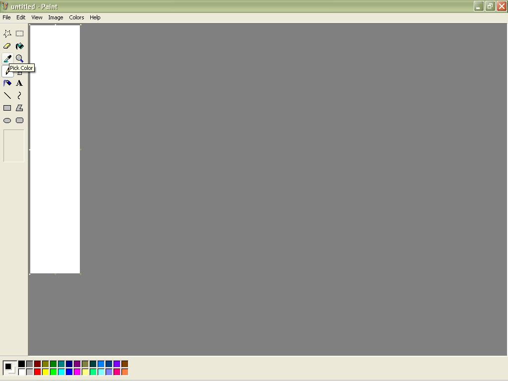Choose the Curve tool
The height and width of the screenshot is (381, 508).
click(x=19, y=95)
